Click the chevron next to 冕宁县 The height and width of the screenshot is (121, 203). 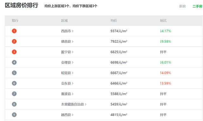(73, 52)
